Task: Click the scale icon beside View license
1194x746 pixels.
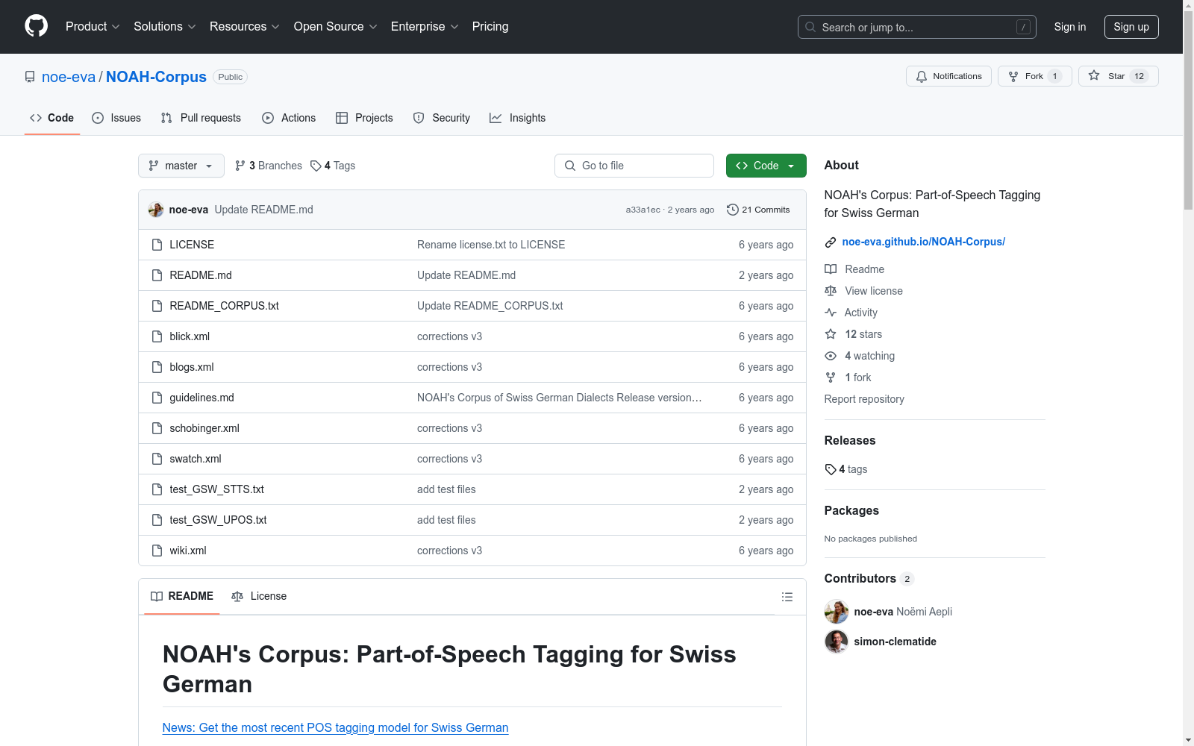Action: tap(831, 291)
